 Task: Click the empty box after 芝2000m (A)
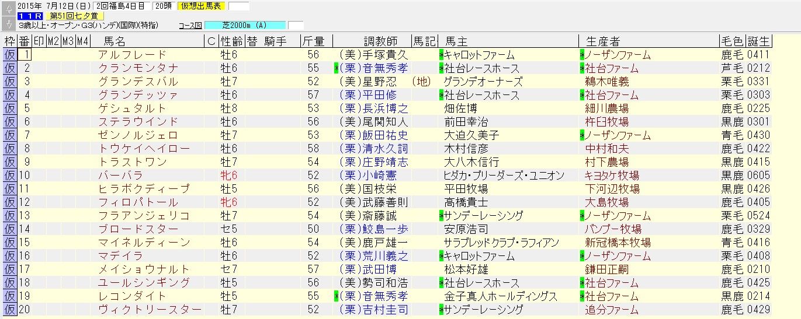[296, 26]
